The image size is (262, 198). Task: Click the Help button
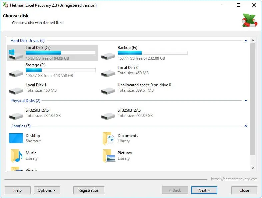[x=18, y=190]
